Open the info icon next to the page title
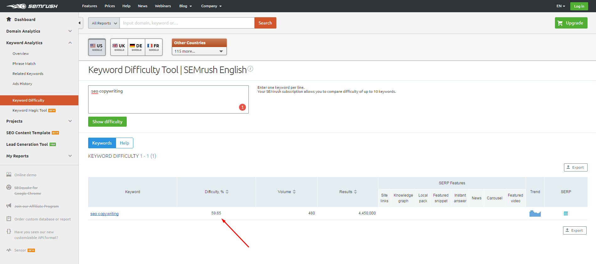The width and height of the screenshot is (596, 264). click(250, 69)
